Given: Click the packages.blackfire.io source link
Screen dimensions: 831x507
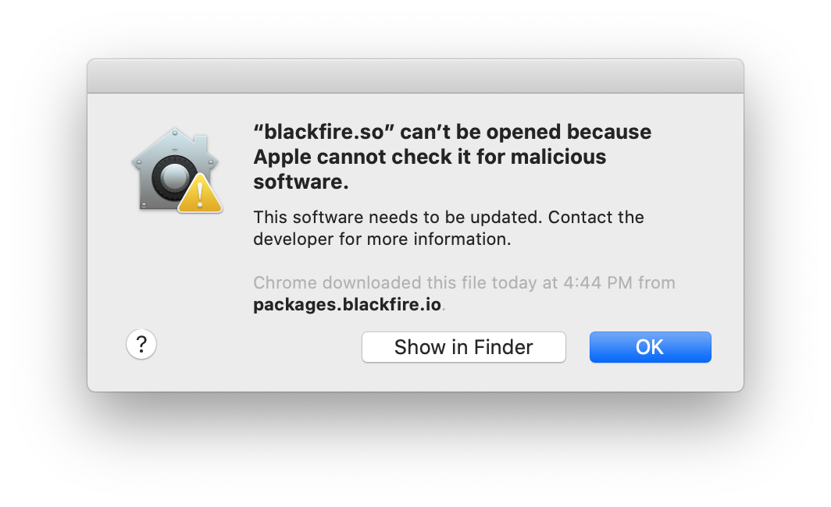Looking at the screenshot, I should pyautogui.click(x=346, y=304).
